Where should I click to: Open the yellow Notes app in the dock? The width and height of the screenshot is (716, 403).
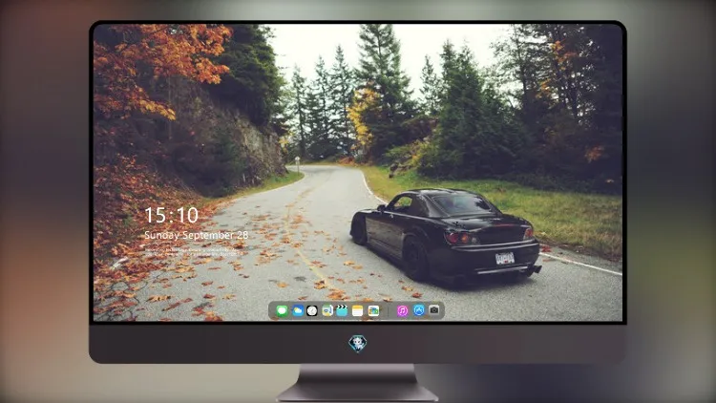358,310
